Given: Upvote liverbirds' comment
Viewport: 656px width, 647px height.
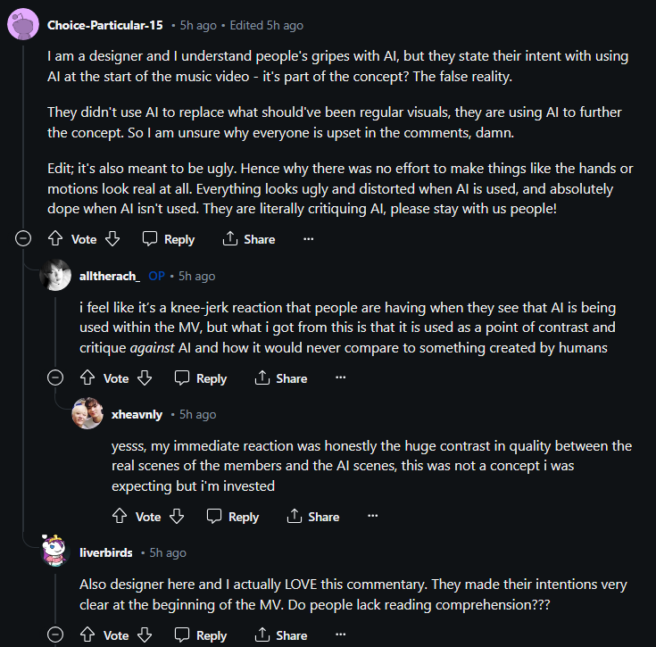Looking at the screenshot, I should tap(87, 635).
